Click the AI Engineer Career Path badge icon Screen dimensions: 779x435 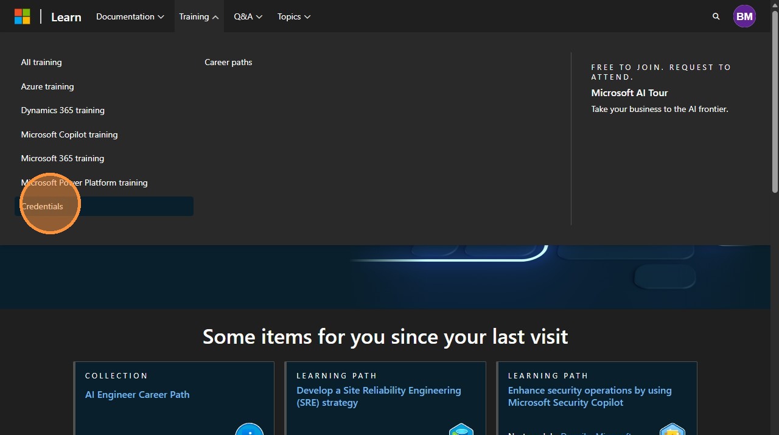pos(250,429)
